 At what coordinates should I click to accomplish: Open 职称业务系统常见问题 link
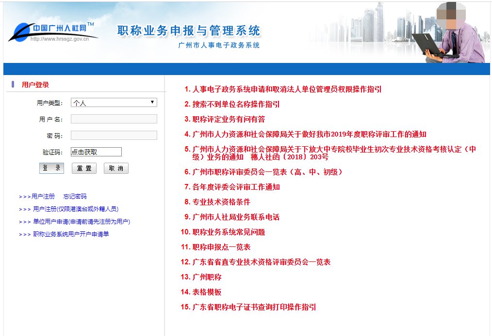coord(229,232)
